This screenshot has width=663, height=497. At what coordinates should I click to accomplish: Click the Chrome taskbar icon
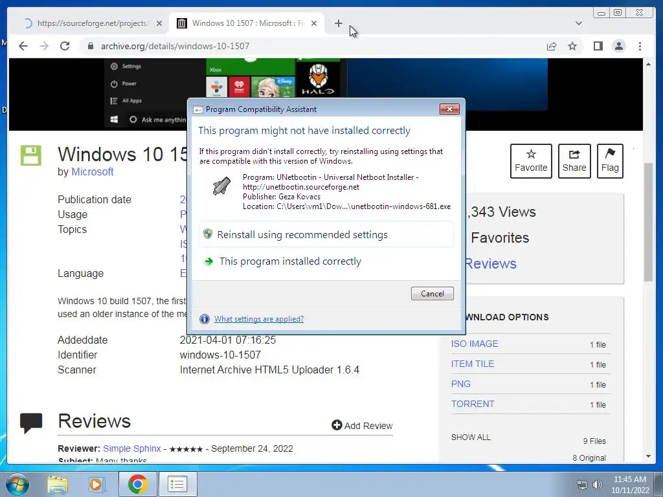point(137,484)
